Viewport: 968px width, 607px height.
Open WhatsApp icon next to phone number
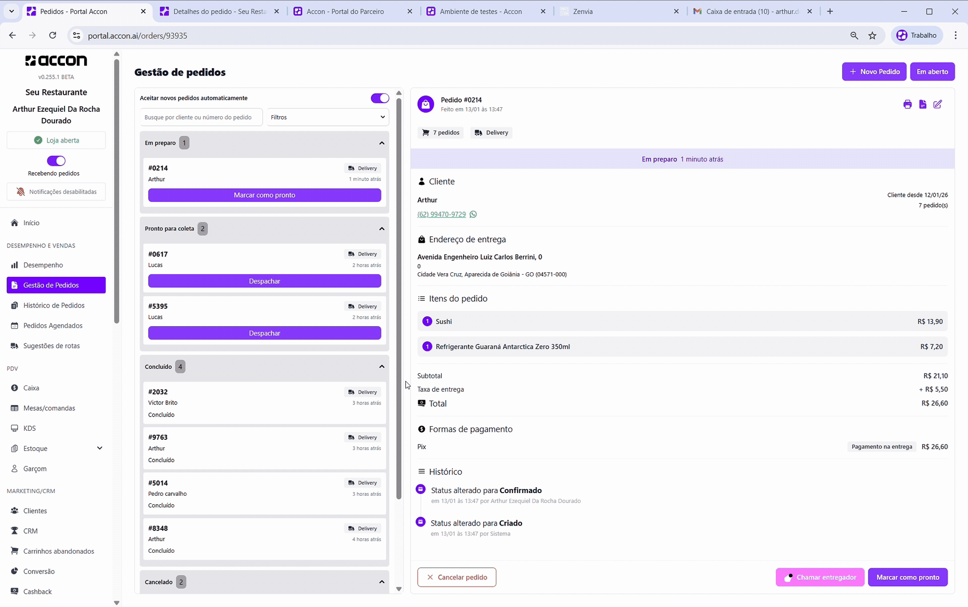[x=473, y=214]
